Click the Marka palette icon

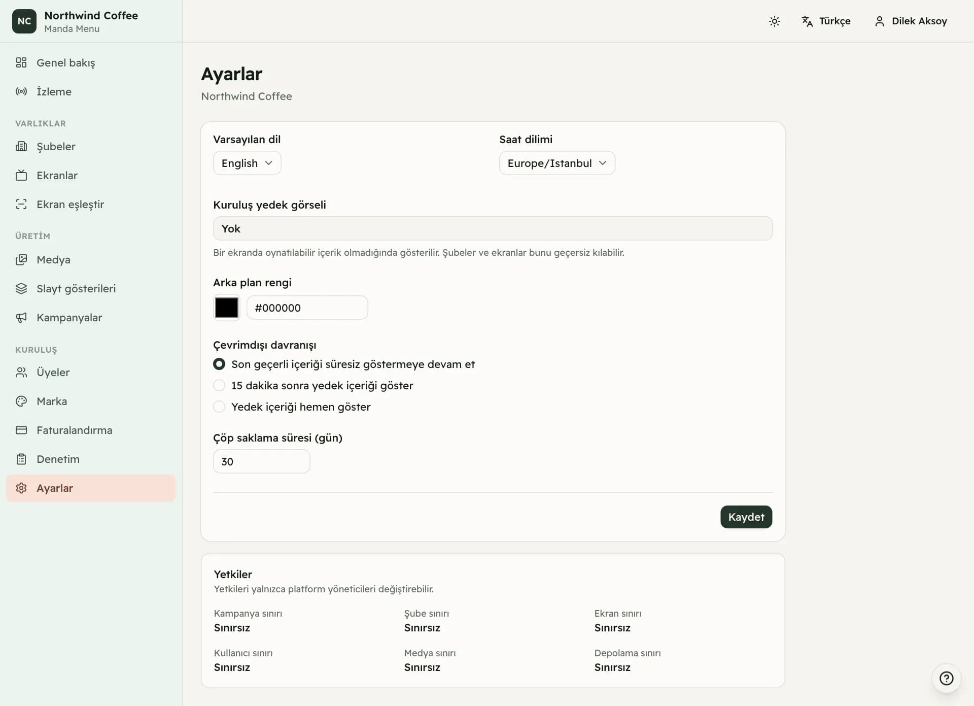pos(21,401)
